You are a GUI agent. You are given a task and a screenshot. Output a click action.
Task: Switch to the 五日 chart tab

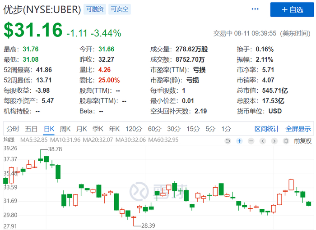tap(31, 129)
